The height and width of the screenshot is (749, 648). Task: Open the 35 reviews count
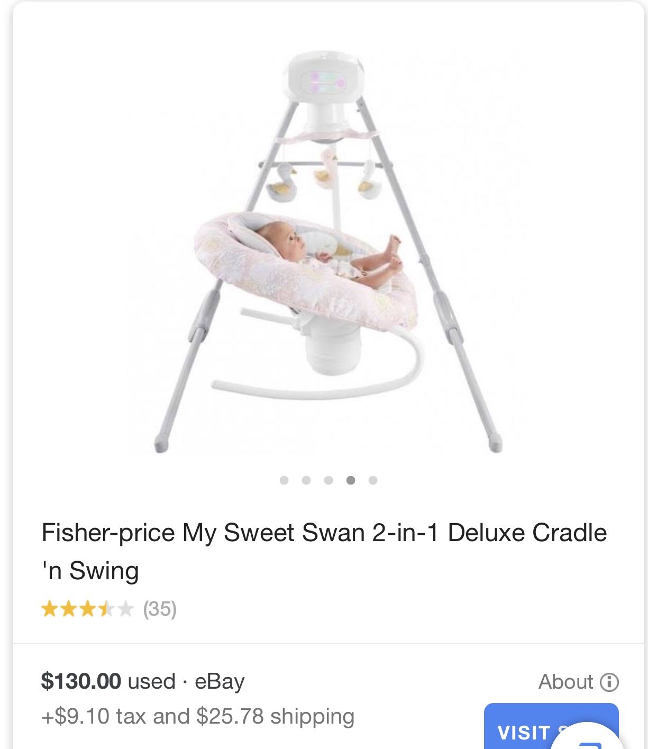(x=160, y=609)
